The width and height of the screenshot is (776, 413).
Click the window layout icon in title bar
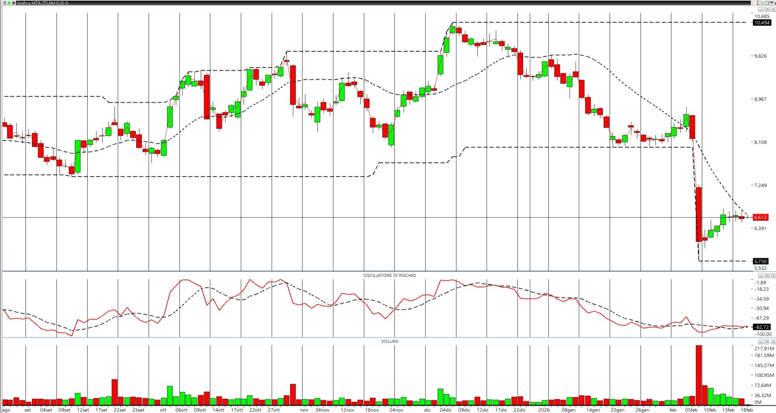coord(767,3)
